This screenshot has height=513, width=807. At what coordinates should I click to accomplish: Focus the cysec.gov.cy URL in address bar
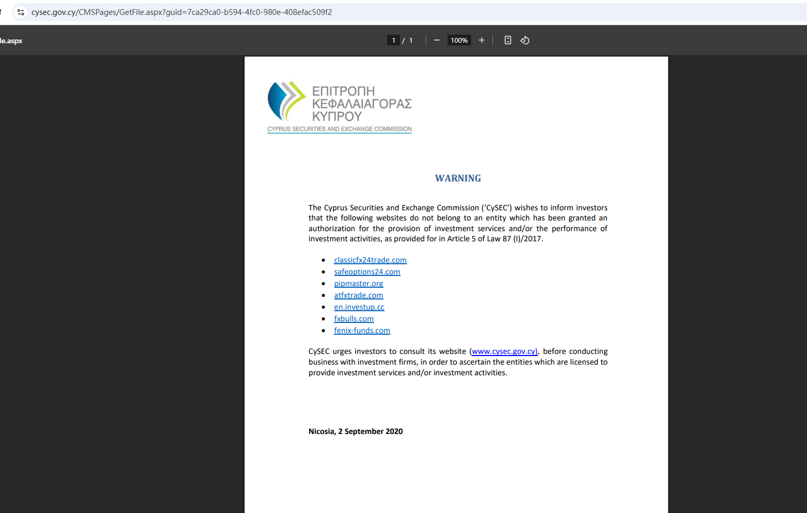pos(182,12)
